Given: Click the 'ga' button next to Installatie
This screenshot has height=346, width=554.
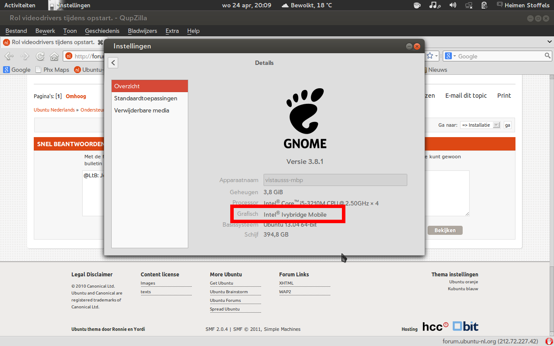Looking at the screenshot, I should pyautogui.click(x=508, y=125).
